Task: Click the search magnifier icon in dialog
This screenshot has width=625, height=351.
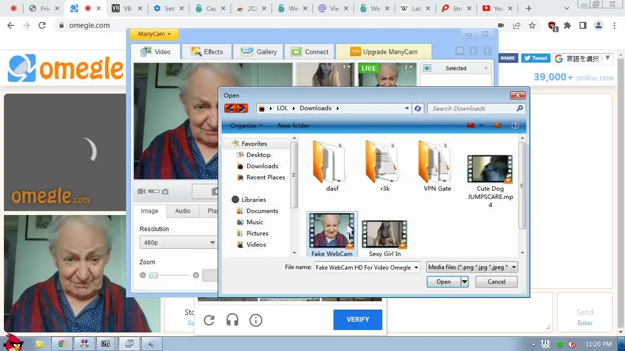Action: [520, 108]
